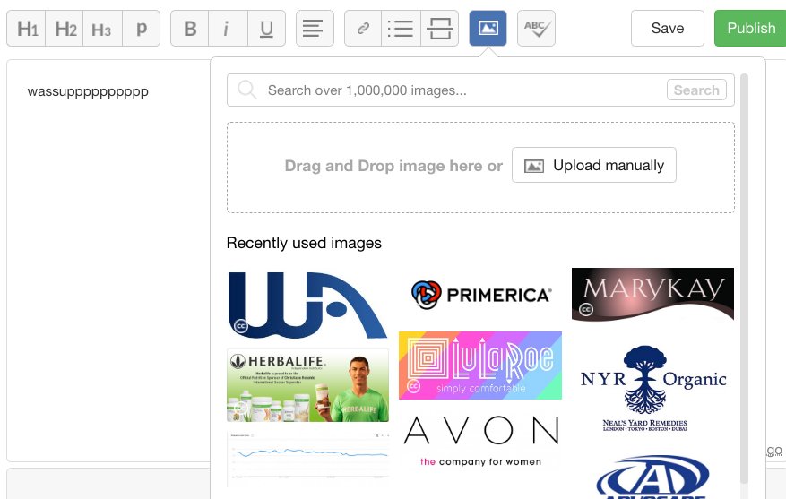This screenshot has height=499, width=786.
Task: Select the NYR Organic image
Action: click(x=653, y=389)
